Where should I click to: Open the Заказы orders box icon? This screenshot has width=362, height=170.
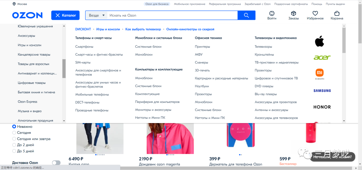(x=293, y=13)
